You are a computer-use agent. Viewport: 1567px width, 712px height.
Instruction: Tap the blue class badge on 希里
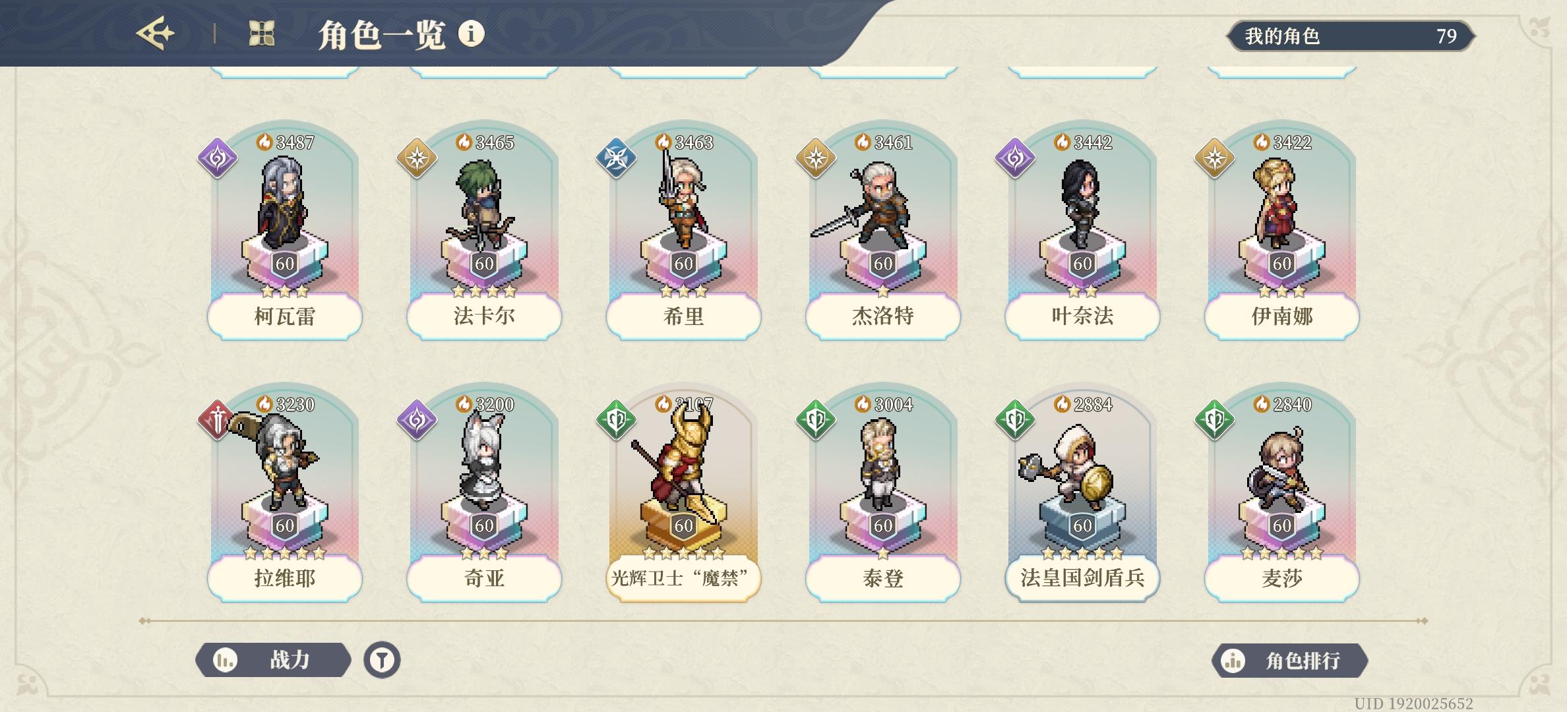coord(616,158)
